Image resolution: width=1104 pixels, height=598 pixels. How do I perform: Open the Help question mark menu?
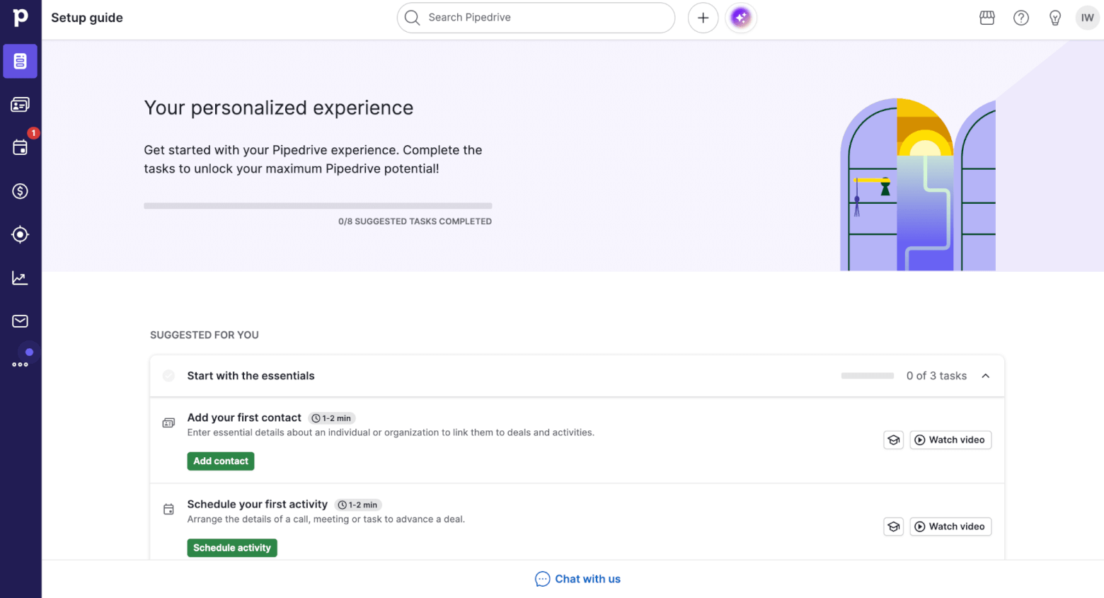1020,18
